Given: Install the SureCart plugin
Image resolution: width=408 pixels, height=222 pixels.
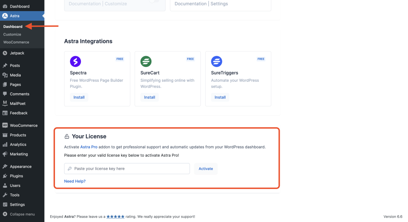Looking at the screenshot, I should [149, 97].
